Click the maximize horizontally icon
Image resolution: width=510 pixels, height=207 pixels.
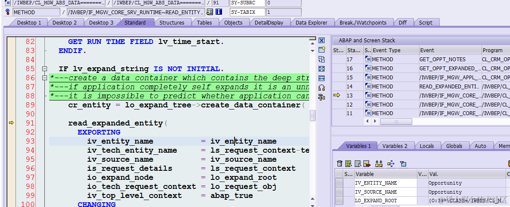(321, 78)
